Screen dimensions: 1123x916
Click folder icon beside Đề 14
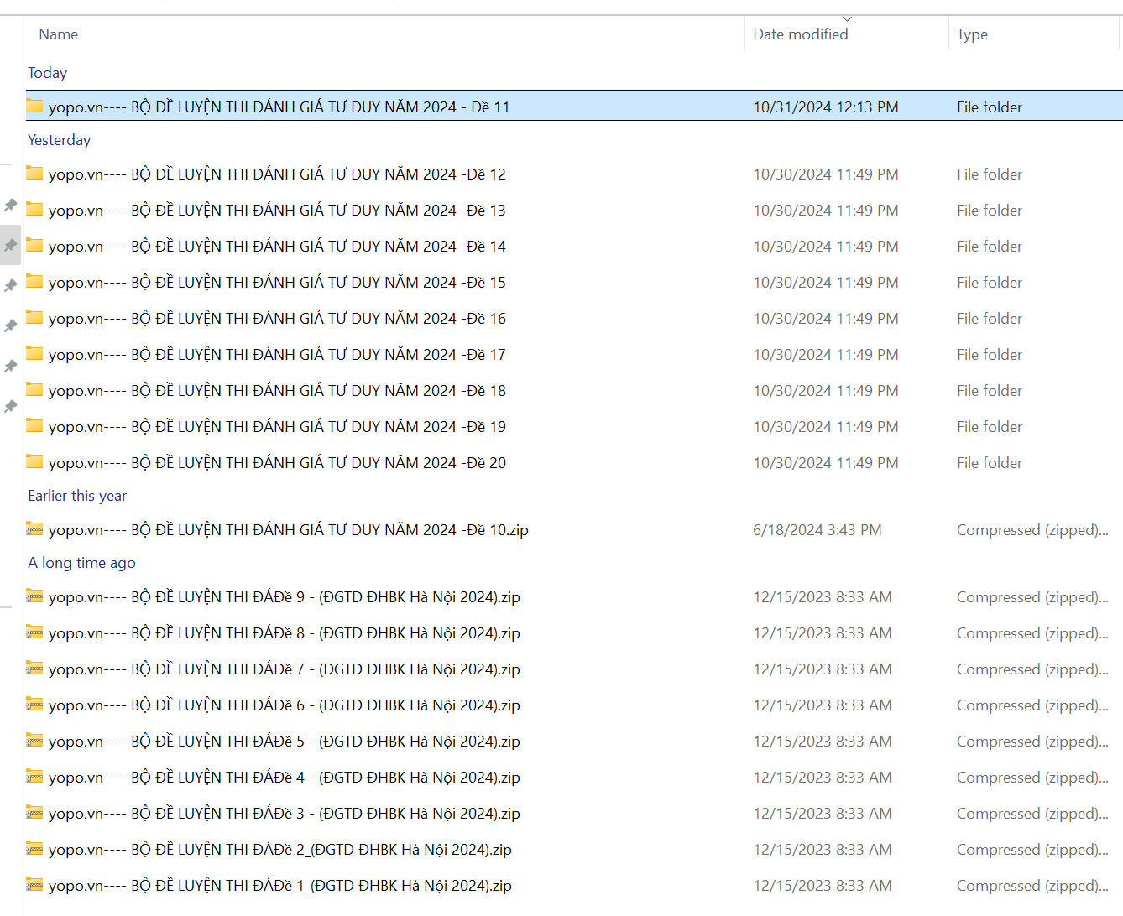pyautogui.click(x=34, y=245)
